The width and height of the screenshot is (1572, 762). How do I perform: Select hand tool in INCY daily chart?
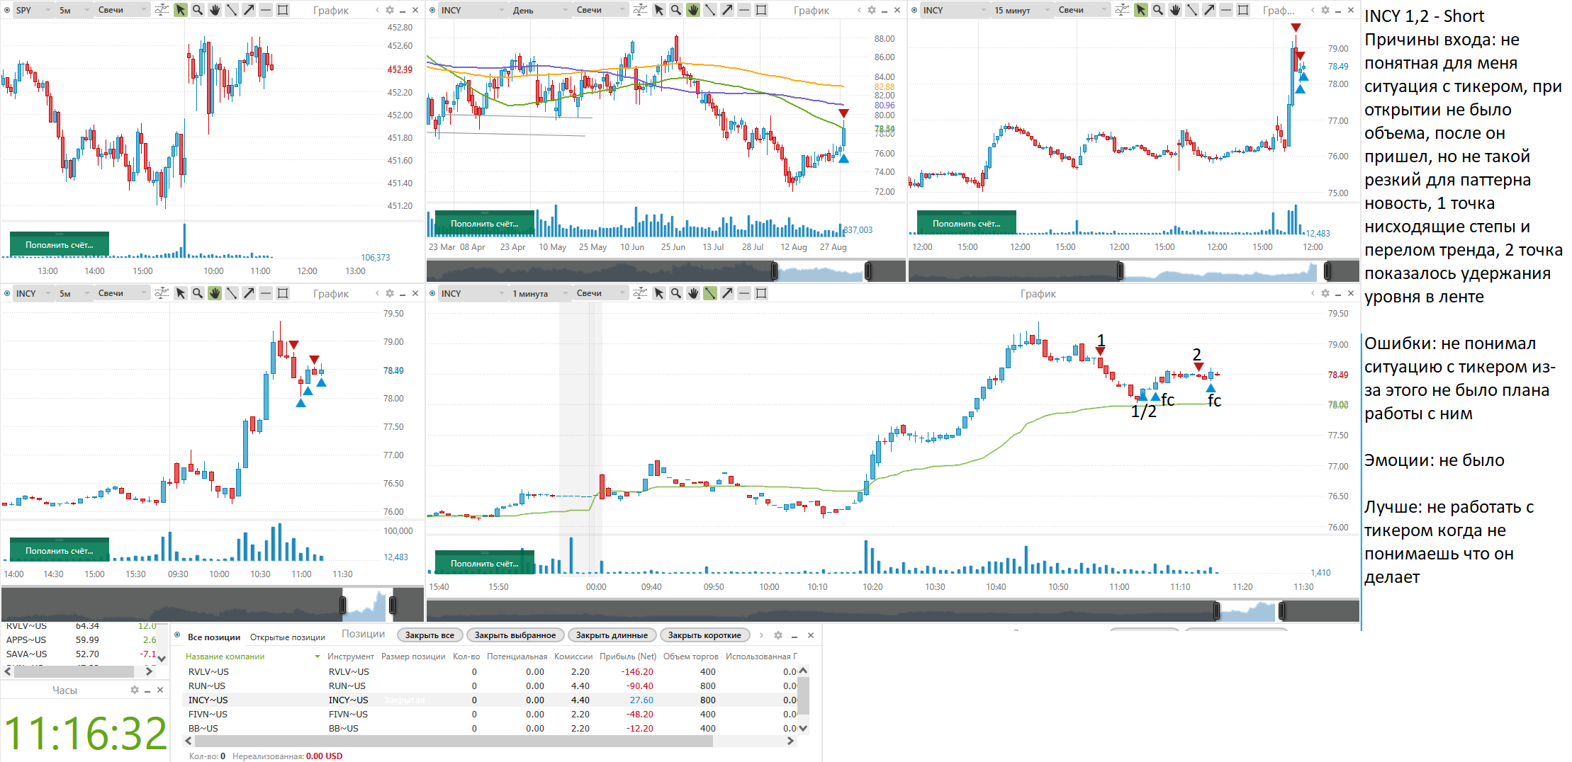coord(693,10)
